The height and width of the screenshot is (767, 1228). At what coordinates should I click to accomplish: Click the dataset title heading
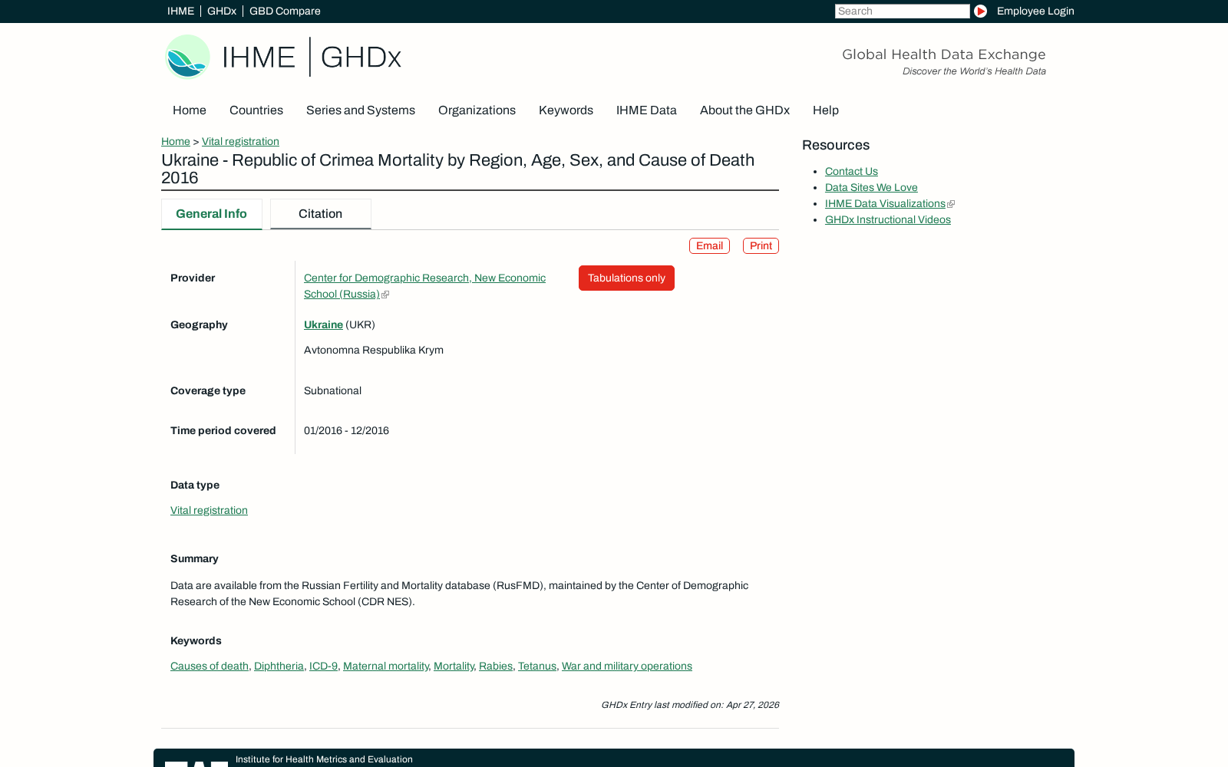tap(457, 169)
